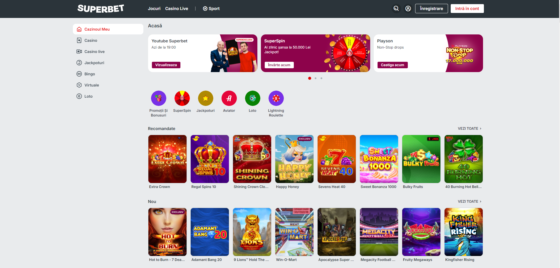Expand Recomandate with VEZI TOATE

[469, 129]
